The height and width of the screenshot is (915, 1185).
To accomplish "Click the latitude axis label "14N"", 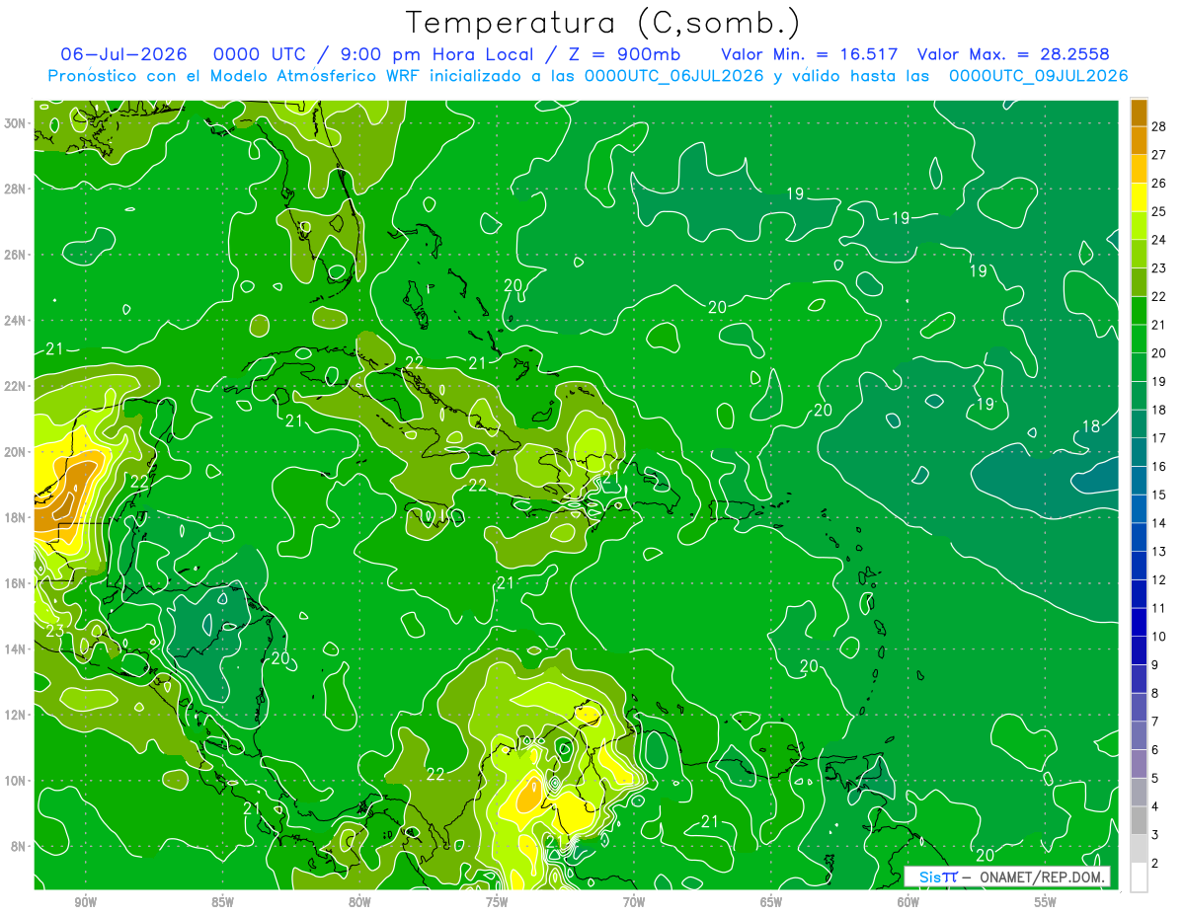I will pyautogui.click(x=17, y=648).
